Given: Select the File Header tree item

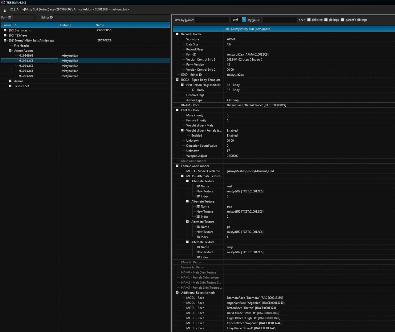Looking at the screenshot, I should click(x=22, y=45).
